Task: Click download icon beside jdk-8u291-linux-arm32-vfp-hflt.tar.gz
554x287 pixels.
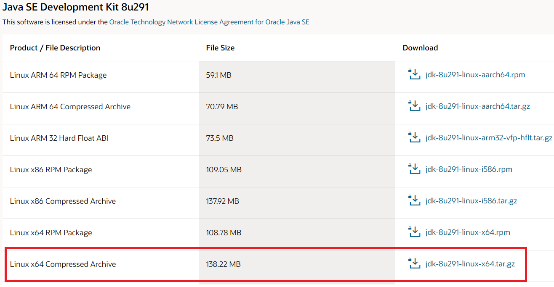Action: [415, 137]
